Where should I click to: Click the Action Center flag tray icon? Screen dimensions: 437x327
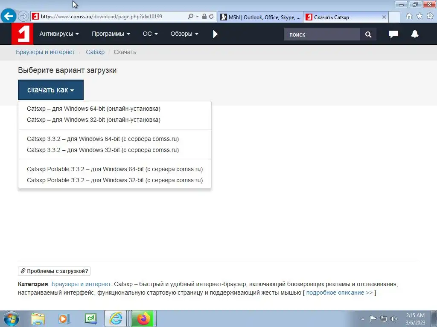pos(373,318)
